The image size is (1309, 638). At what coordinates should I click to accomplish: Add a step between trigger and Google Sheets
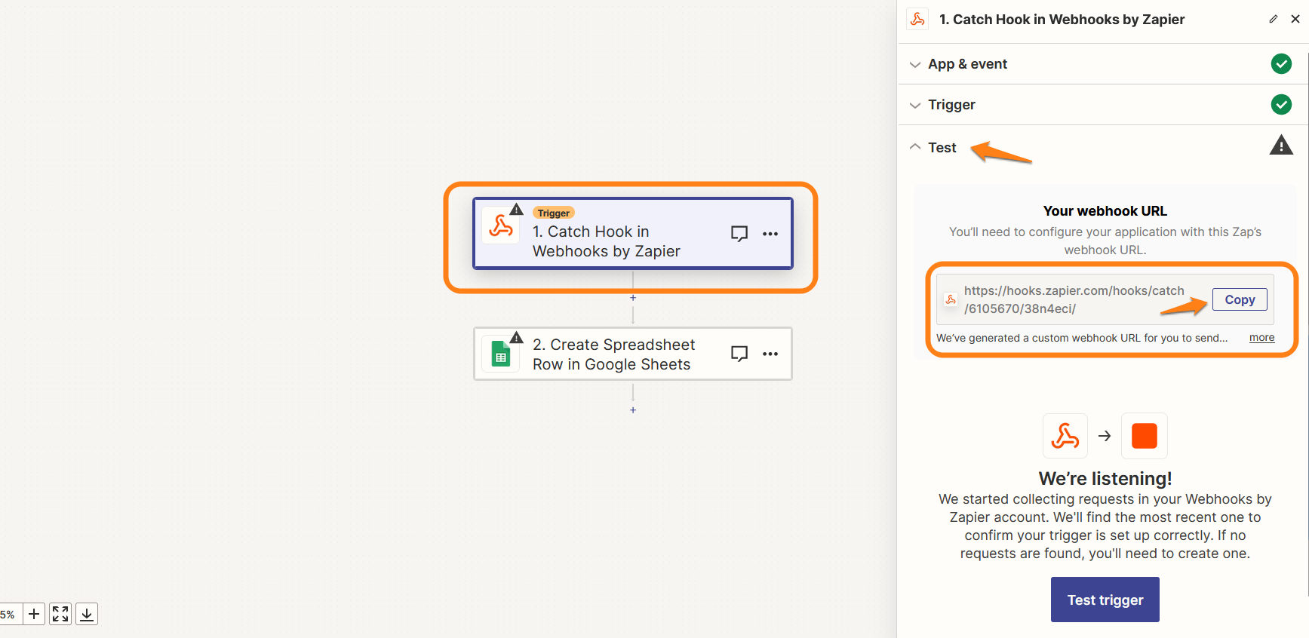633,298
